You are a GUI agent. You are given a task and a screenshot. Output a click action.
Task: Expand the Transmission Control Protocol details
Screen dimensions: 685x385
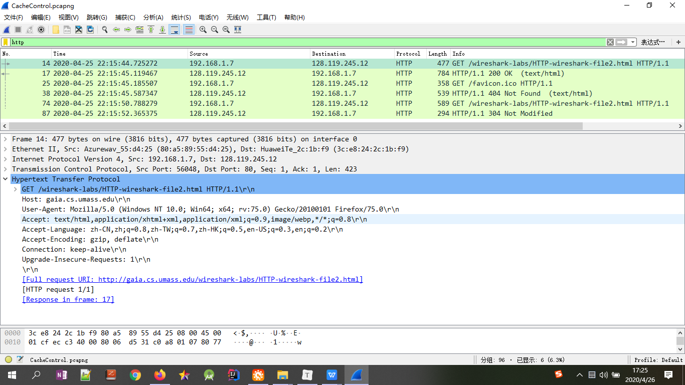[5, 169]
